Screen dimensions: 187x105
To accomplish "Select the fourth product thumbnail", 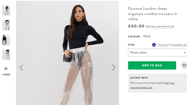I will point(6,55).
